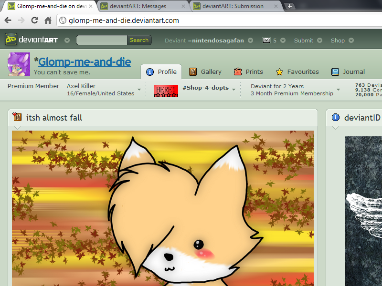Open the nintendosagafan profile link
382x286 pixels.
[x=218, y=41]
